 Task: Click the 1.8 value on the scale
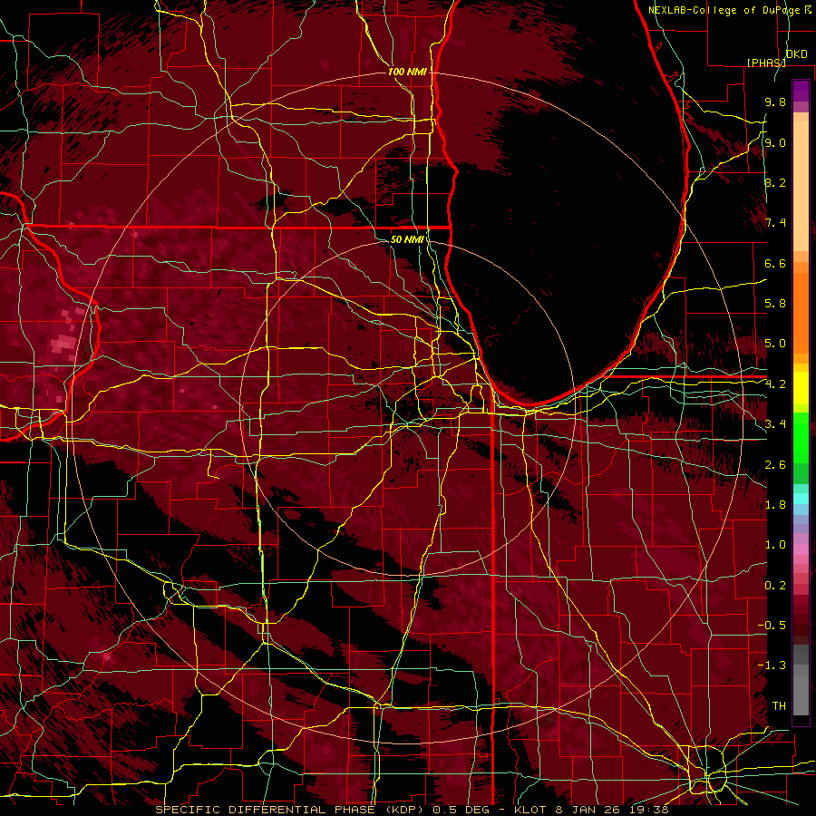(x=775, y=505)
